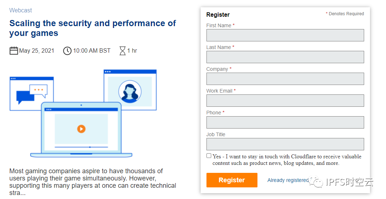Open the Scaling the security and performance title
386x199 pixels.
coord(92,28)
